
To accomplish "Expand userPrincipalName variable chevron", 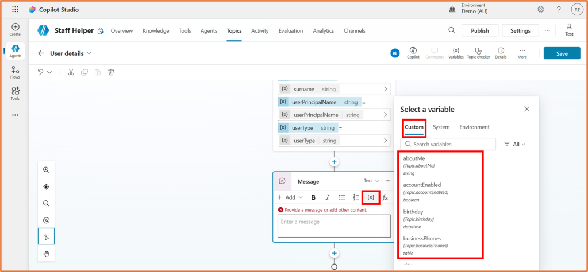I will tap(386, 115).
